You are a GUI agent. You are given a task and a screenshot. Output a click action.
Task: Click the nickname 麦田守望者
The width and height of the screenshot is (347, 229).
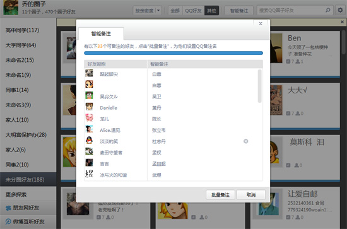click(111, 153)
